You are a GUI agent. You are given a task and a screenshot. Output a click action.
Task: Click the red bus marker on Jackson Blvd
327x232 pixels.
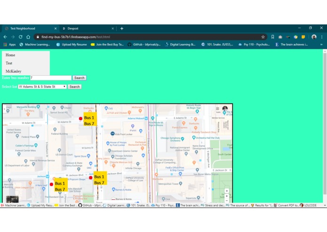90,178
